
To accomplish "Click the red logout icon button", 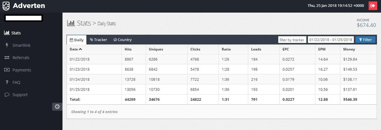I will pos(372,6).
